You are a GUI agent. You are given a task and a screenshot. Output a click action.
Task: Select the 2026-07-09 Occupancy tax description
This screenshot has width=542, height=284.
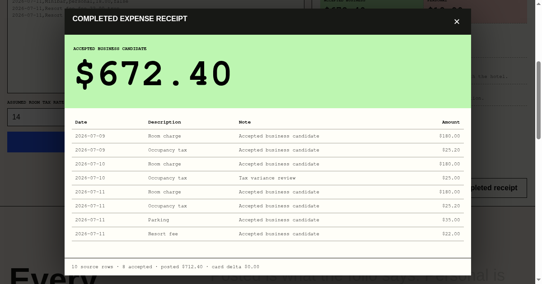point(168,150)
